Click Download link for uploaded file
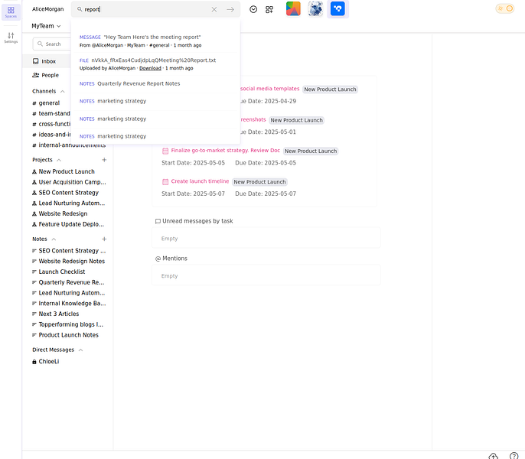The width and height of the screenshot is (525, 459). (150, 68)
